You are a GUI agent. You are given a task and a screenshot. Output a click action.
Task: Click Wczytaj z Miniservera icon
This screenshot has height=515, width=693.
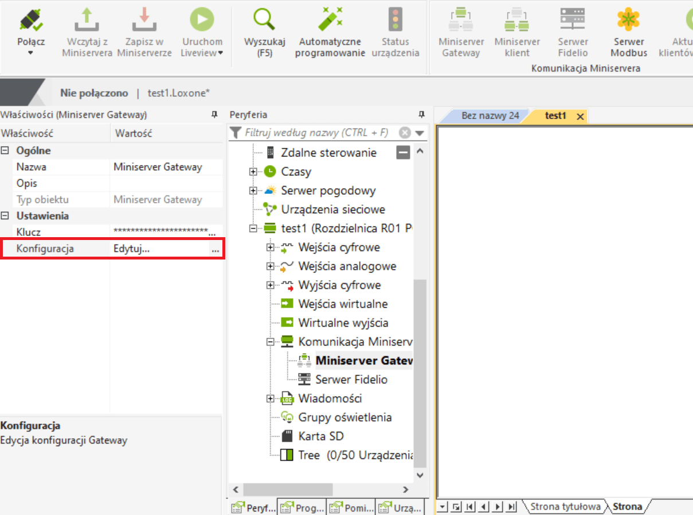tap(87, 21)
